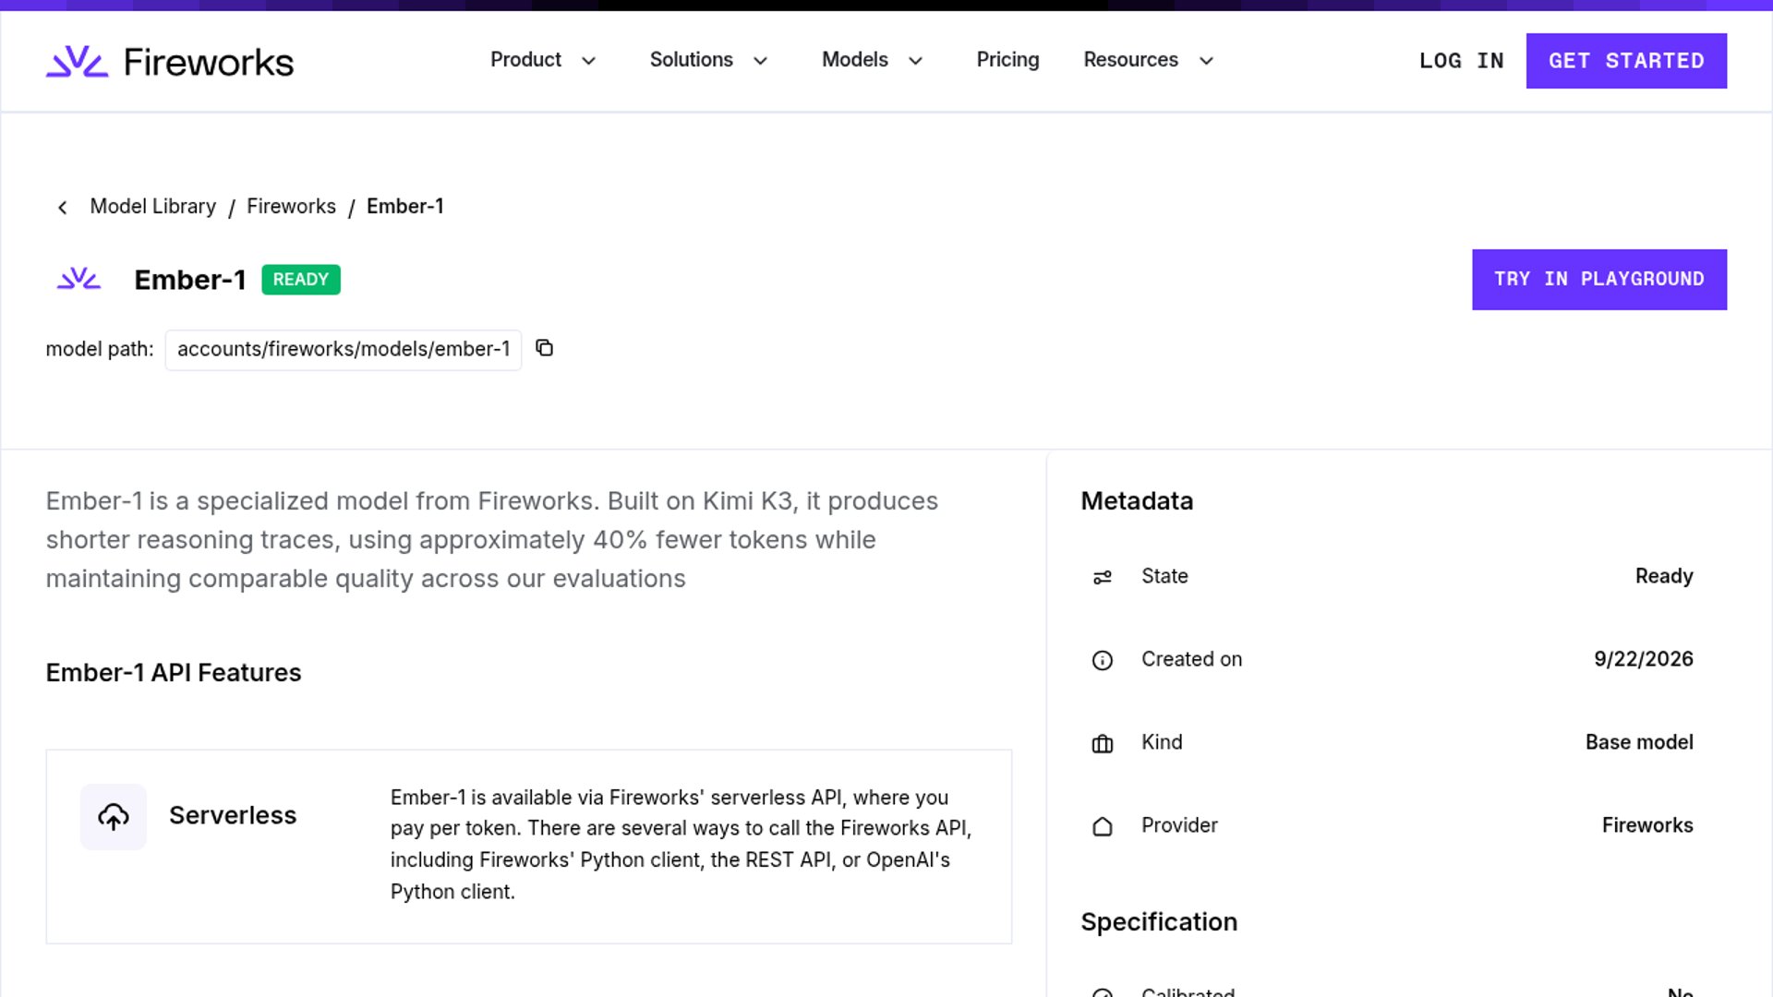Open the Fireworks breadcrumb link
Screen dimensions: 1773x997
tap(291, 206)
